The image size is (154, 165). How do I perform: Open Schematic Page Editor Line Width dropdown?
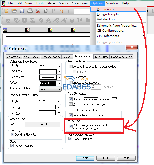coord(50,77)
